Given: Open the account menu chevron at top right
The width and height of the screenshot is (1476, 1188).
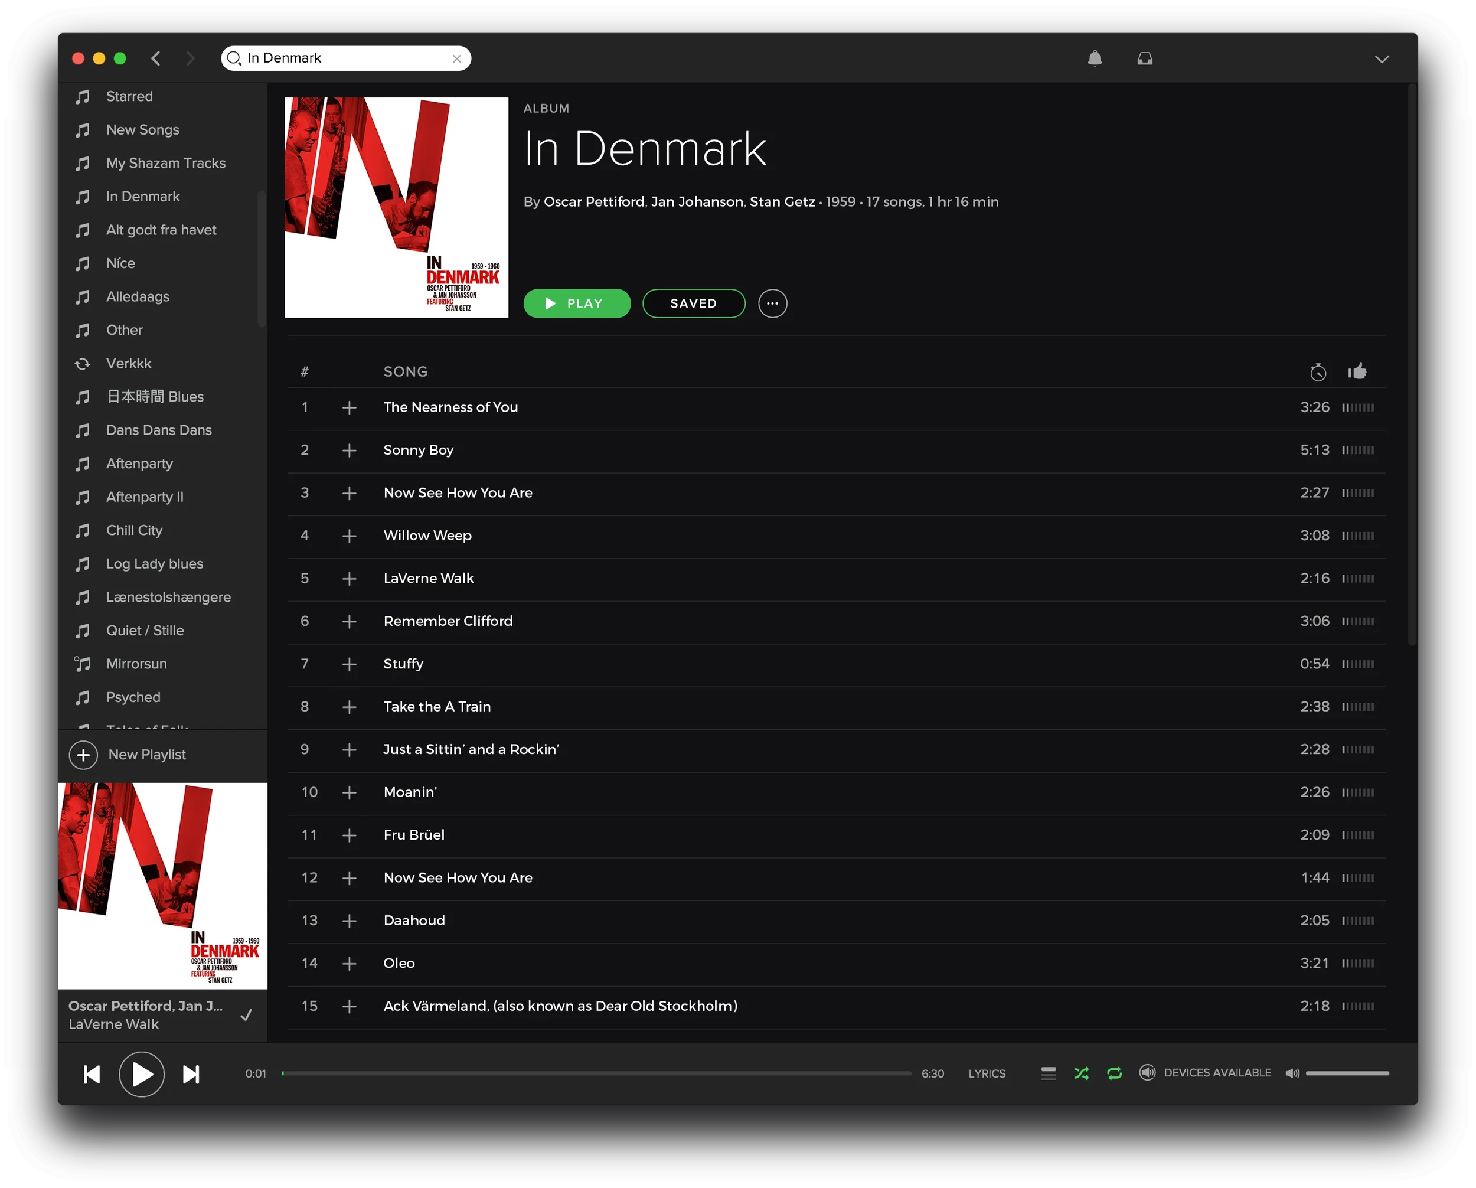Looking at the screenshot, I should (x=1382, y=60).
